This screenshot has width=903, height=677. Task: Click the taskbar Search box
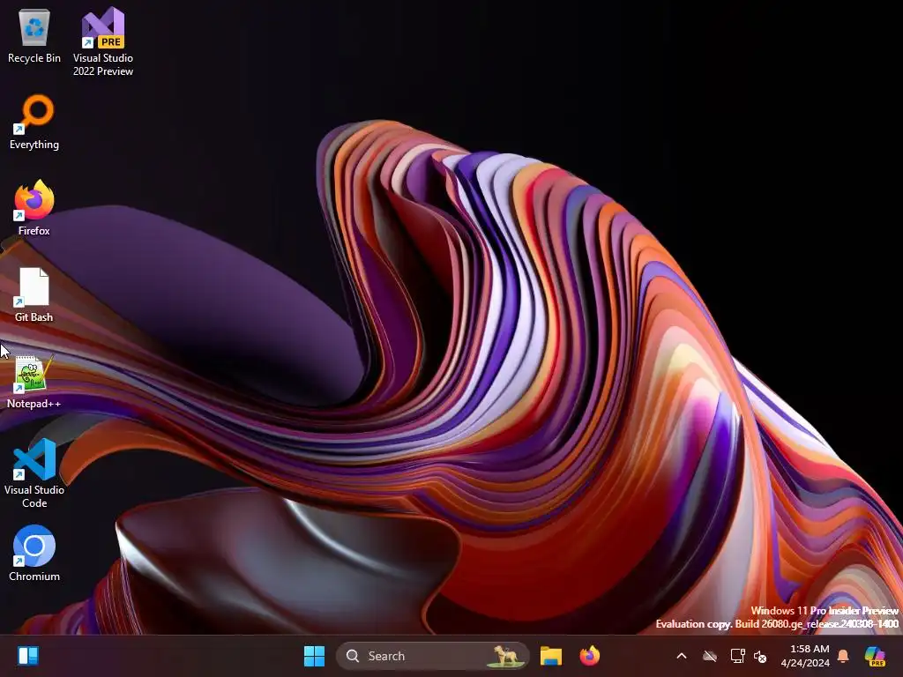coord(432,656)
